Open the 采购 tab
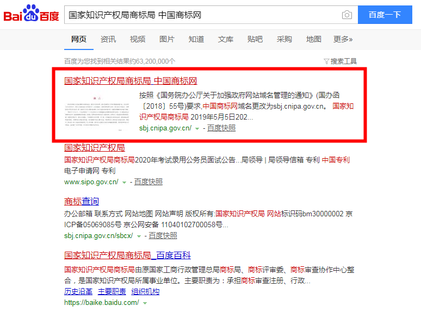This screenshot has height=312, width=421. point(284,39)
